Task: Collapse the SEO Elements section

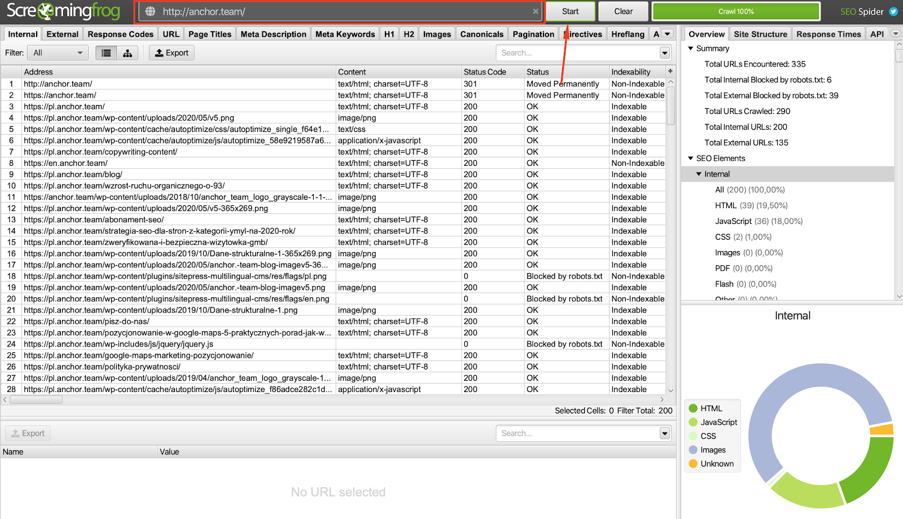Action: point(691,159)
